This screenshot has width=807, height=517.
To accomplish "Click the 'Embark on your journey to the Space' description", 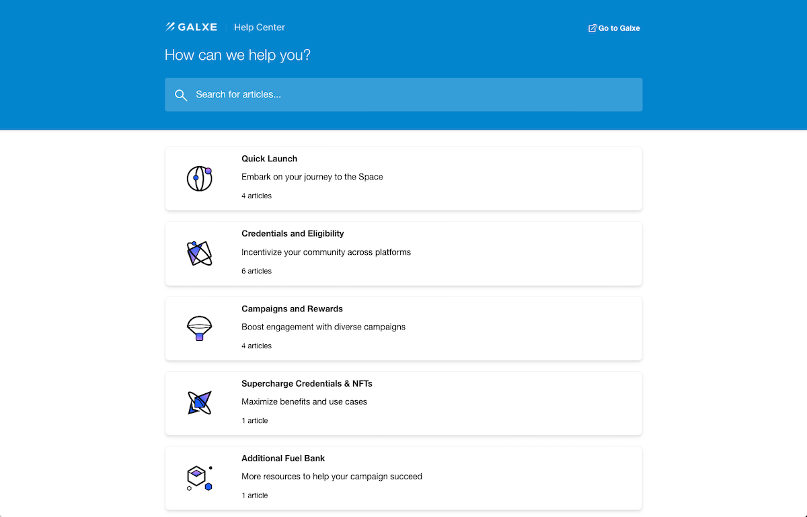I will [312, 177].
